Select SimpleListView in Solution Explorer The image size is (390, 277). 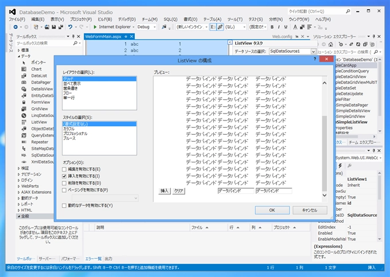[352, 122]
